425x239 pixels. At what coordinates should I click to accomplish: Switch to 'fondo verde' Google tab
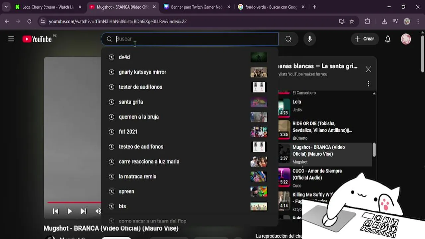point(271,7)
